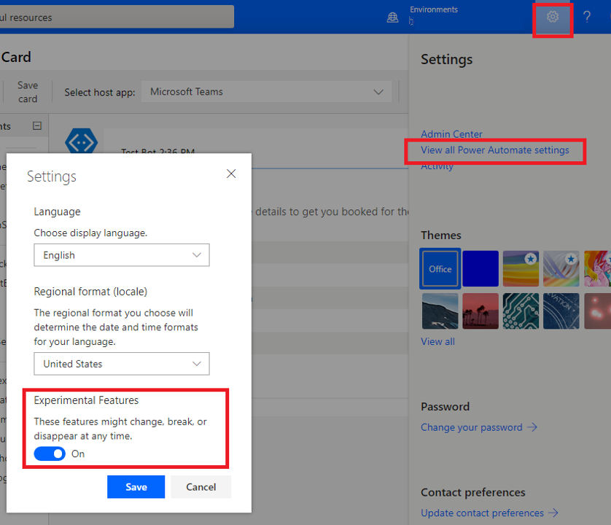Click the environment globe icon
Image resolution: width=611 pixels, height=525 pixels.
point(392,17)
